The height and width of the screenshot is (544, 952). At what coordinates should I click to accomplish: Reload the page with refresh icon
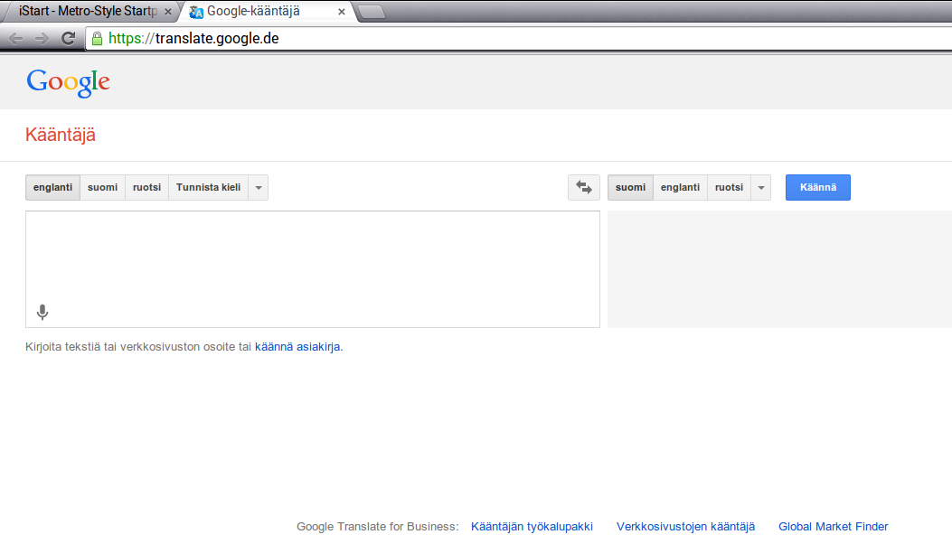click(x=68, y=39)
